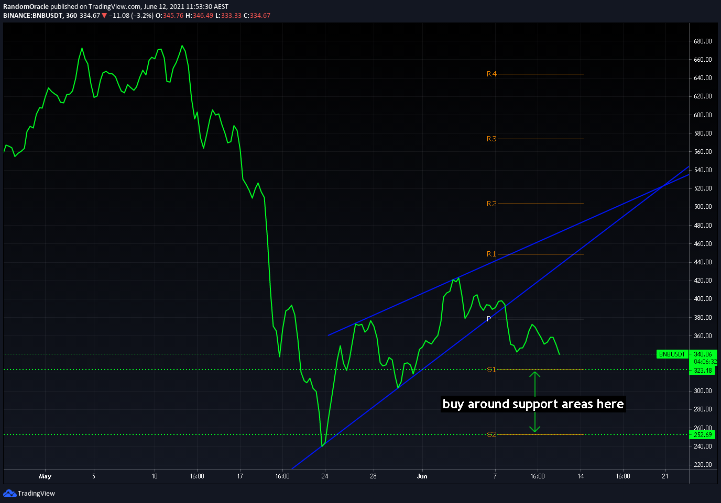
Task: Click the 680.00 price axis value
Action: pyautogui.click(x=703, y=41)
